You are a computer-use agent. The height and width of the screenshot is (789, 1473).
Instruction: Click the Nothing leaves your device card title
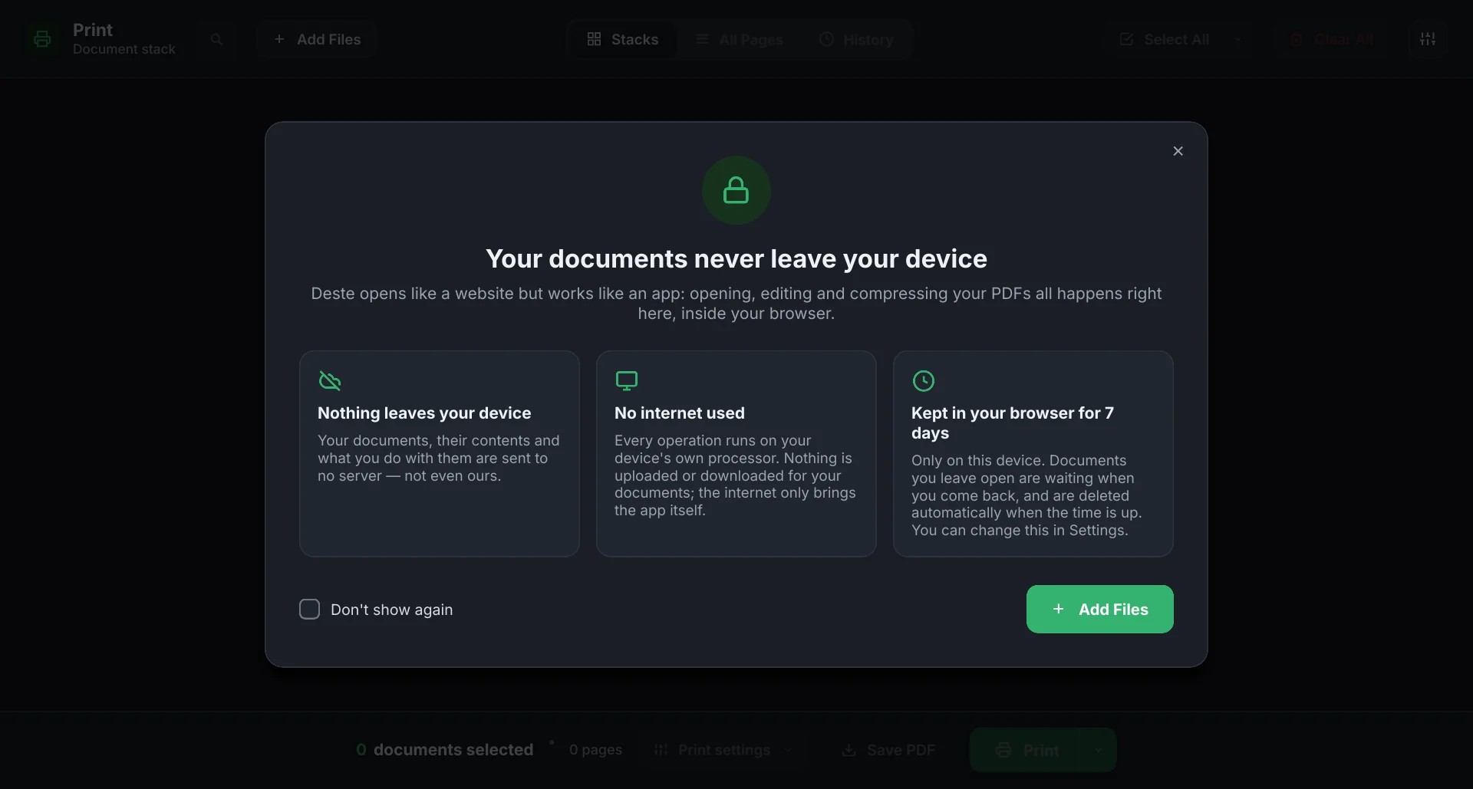[424, 413]
